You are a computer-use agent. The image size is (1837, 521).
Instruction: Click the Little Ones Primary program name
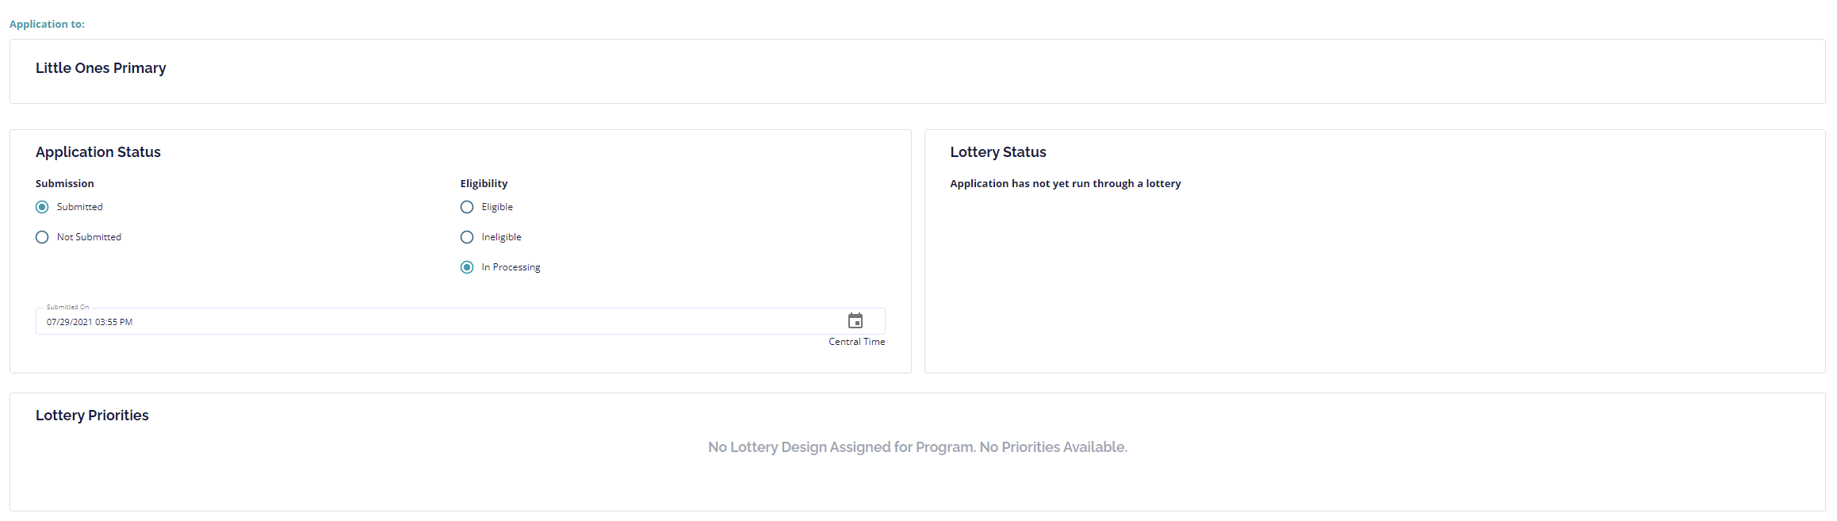(x=101, y=68)
